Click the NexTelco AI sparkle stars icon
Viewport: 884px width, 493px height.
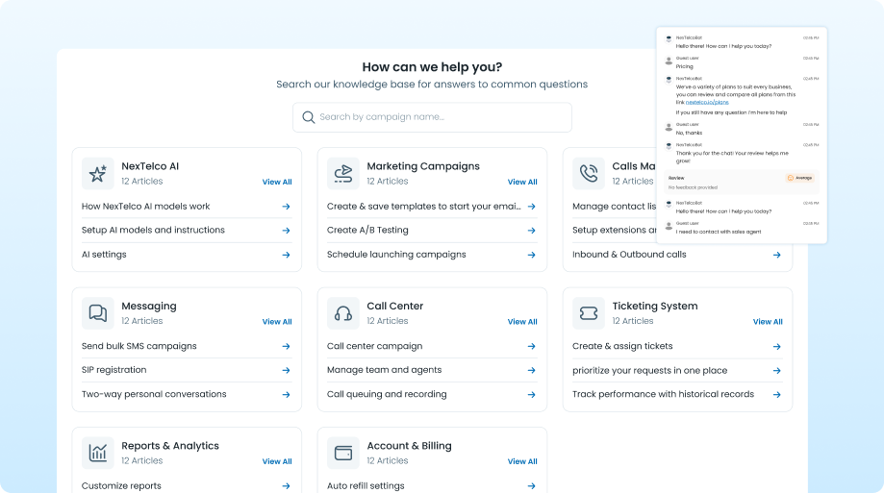click(x=98, y=173)
